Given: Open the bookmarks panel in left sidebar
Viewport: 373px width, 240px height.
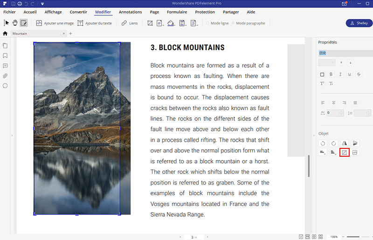Looking at the screenshot, I should click(5, 56).
